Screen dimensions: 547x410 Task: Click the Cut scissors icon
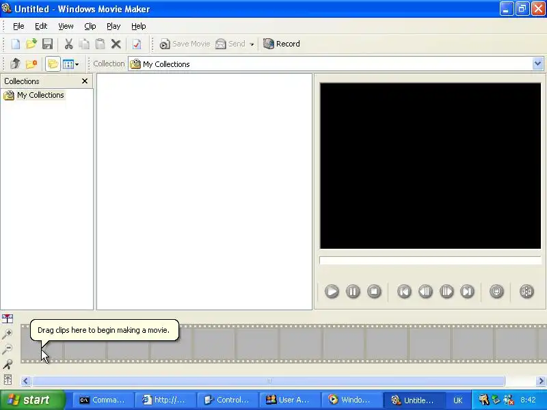pyautogui.click(x=68, y=44)
